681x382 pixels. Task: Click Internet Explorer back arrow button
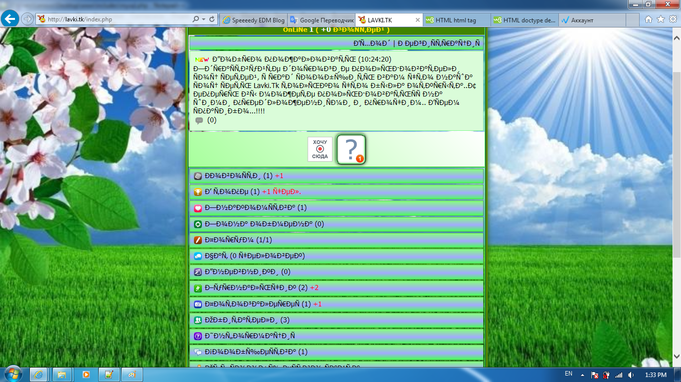click(x=10, y=19)
